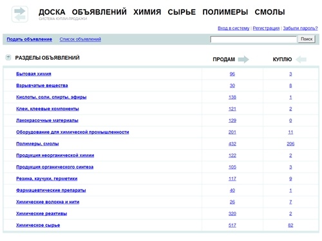Click 0 buy ads for Лакокрасочные материалы
322x241 pixels.
coord(290,120)
